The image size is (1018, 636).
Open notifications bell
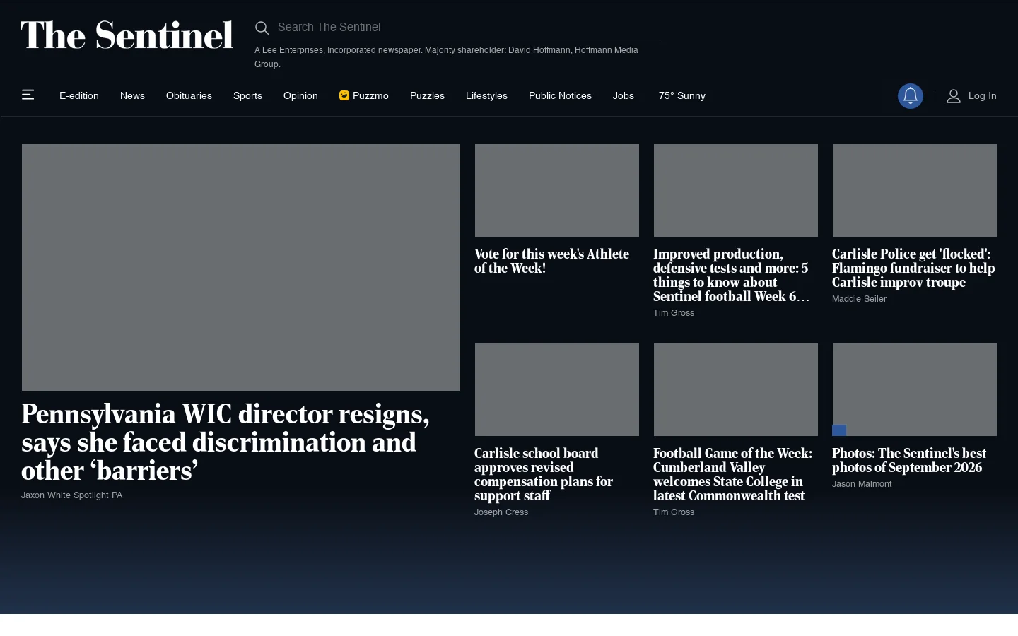[x=911, y=96]
